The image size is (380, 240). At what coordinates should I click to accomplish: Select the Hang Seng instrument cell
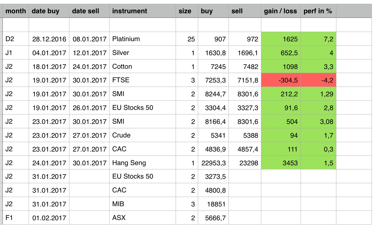pos(142,163)
